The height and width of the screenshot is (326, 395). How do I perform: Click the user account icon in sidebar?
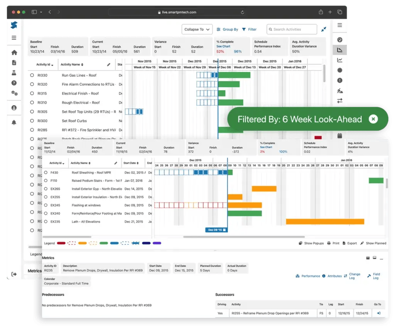click(14, 108)
